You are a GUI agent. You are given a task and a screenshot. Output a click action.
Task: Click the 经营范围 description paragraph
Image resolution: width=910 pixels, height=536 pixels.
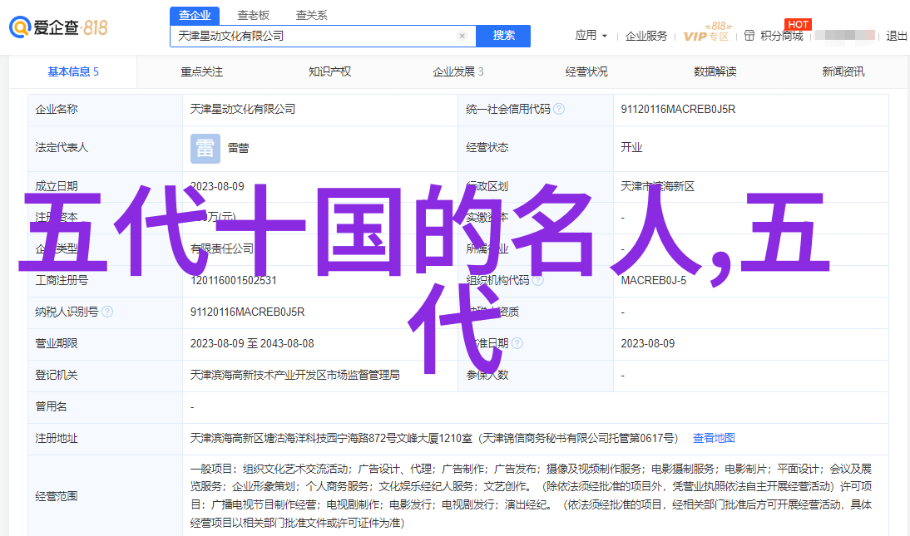point(531,496)
